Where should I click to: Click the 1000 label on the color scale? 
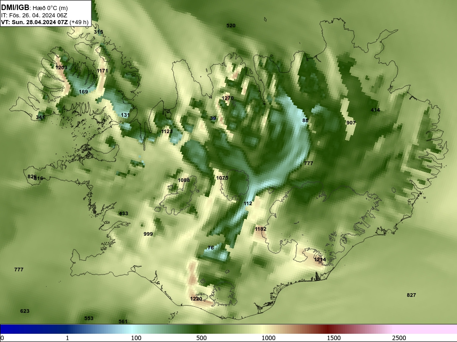pyautogui.click(x=268, y=338)
